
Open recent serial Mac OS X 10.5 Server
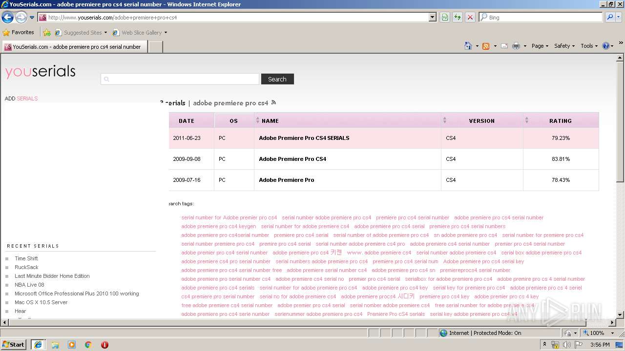[41, 302]
